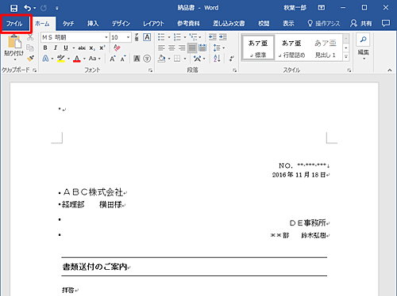Image resolution: width=397 pixels, height=296 pixels.
Task: Click the 共有 share button
Action: 361,24
